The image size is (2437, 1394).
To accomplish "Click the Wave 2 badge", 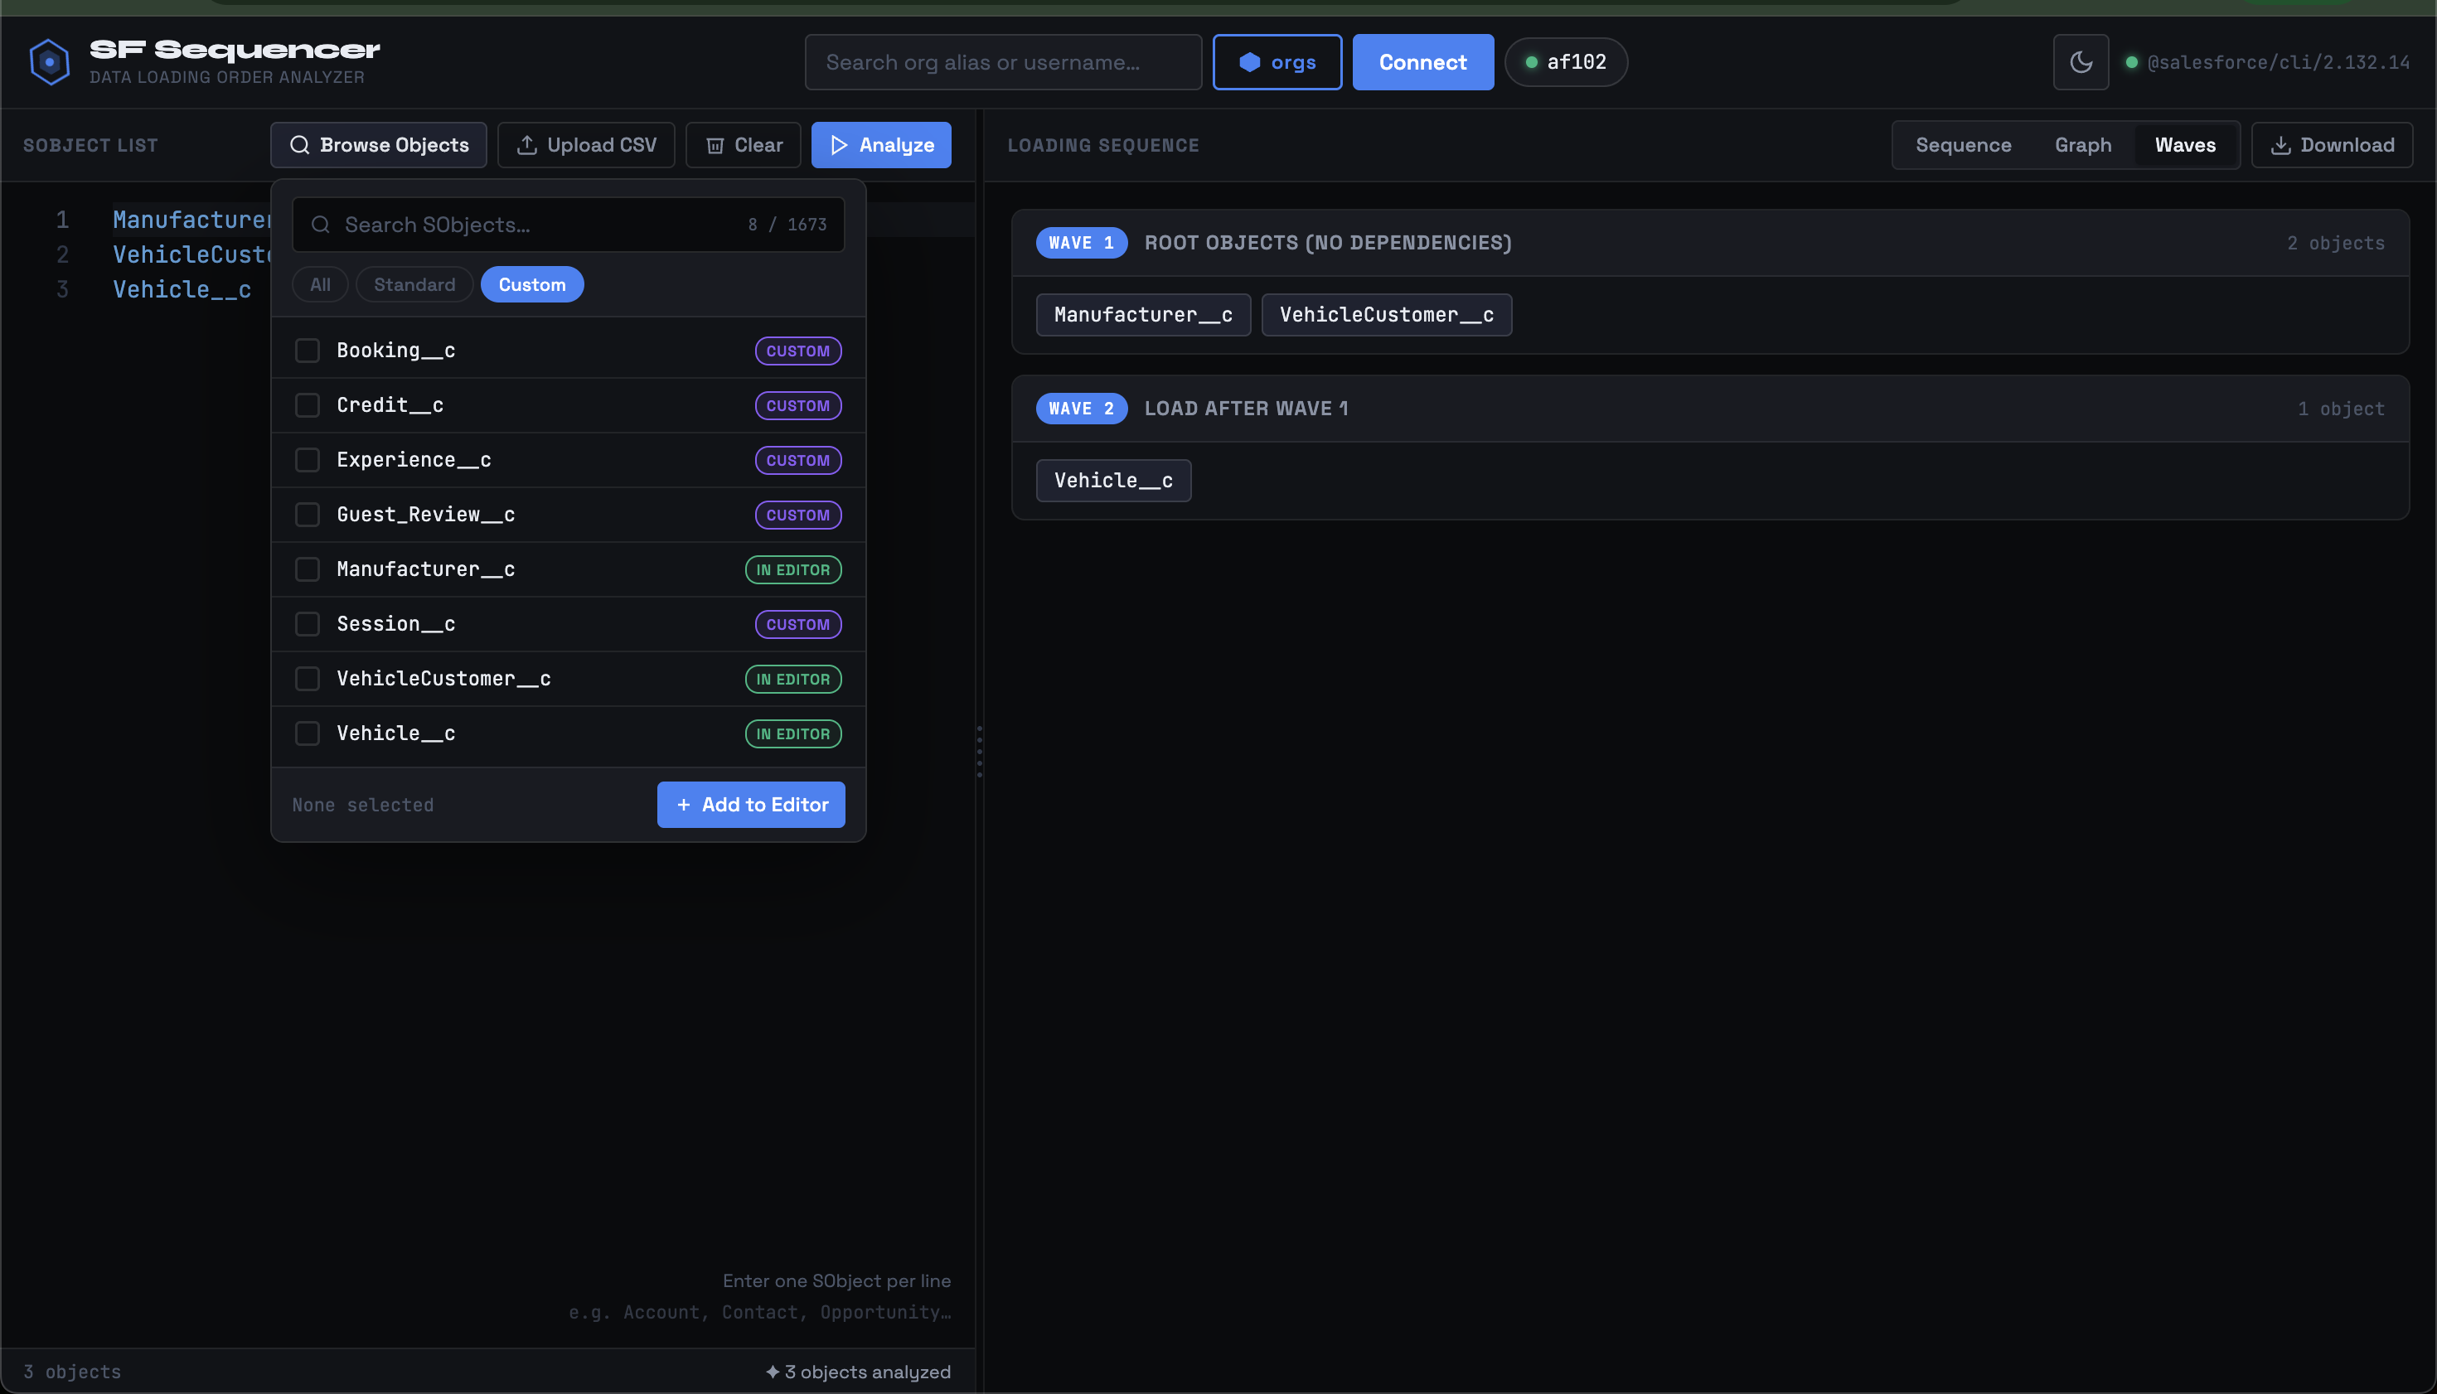I will click(1082, 409).
